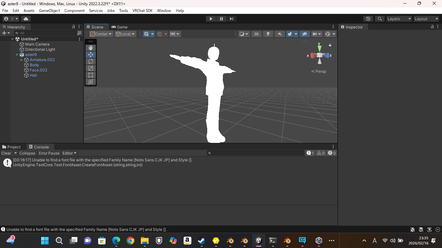The image size is (442, 248).
Task: Click the green Y axis gizmo cone
Action: pos(320,49)
